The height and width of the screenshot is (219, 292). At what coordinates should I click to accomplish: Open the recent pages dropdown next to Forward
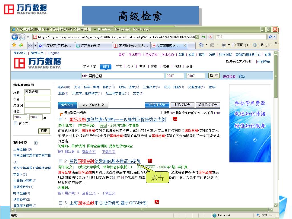[28, 37]
